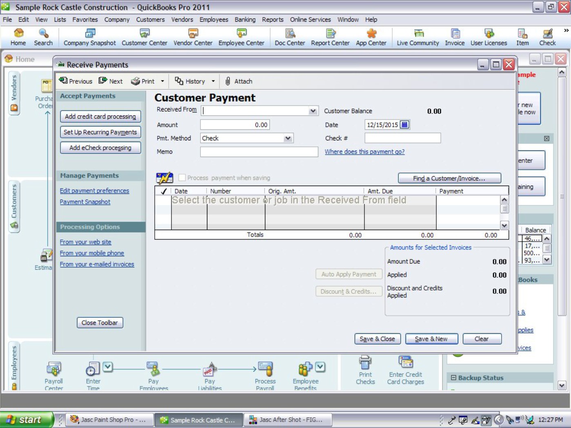
Task: Open the Banking menu
Action: tap(245, 20)
